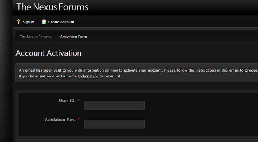Open the Create Account link
This screenshot has width=258, height=142.
click(61, 22)
